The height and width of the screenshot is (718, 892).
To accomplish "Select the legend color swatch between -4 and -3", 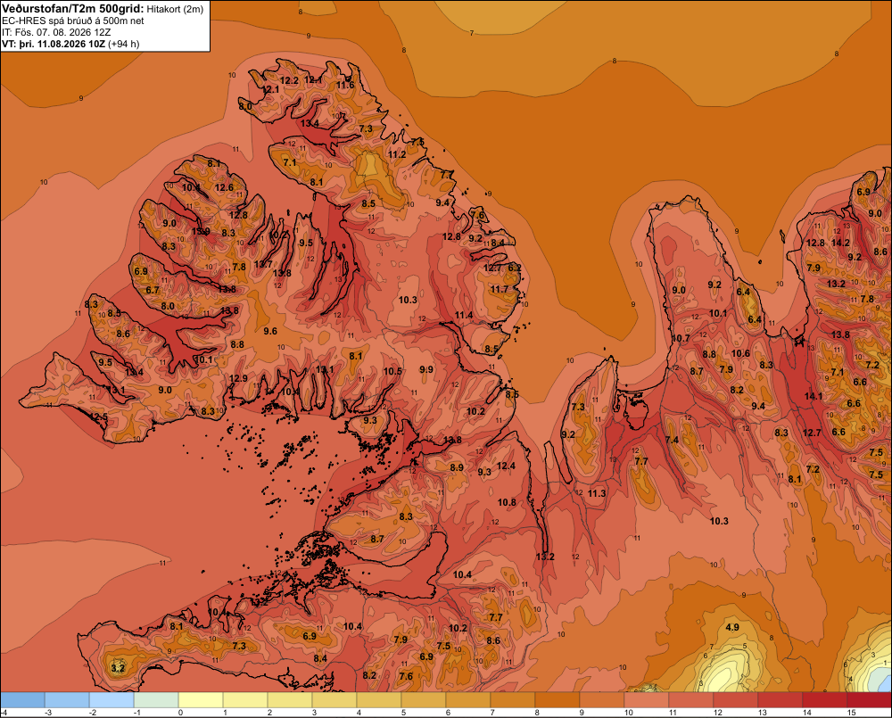I will [x=23, y=700].
